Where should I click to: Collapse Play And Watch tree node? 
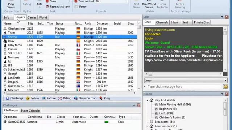(147, 100)
